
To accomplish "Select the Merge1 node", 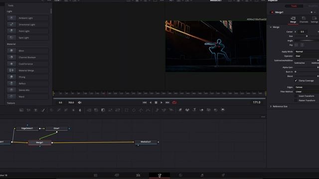I will click(x=39, y=143).
